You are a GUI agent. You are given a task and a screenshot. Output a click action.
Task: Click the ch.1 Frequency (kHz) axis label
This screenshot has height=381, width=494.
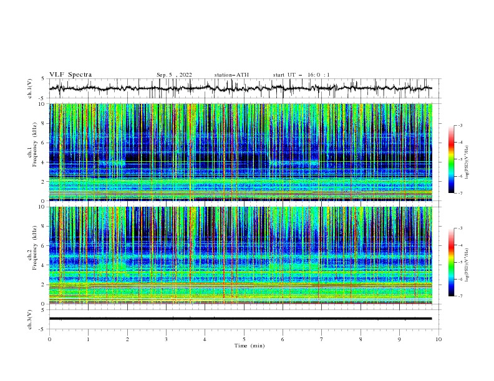click(x=32, y=143)
